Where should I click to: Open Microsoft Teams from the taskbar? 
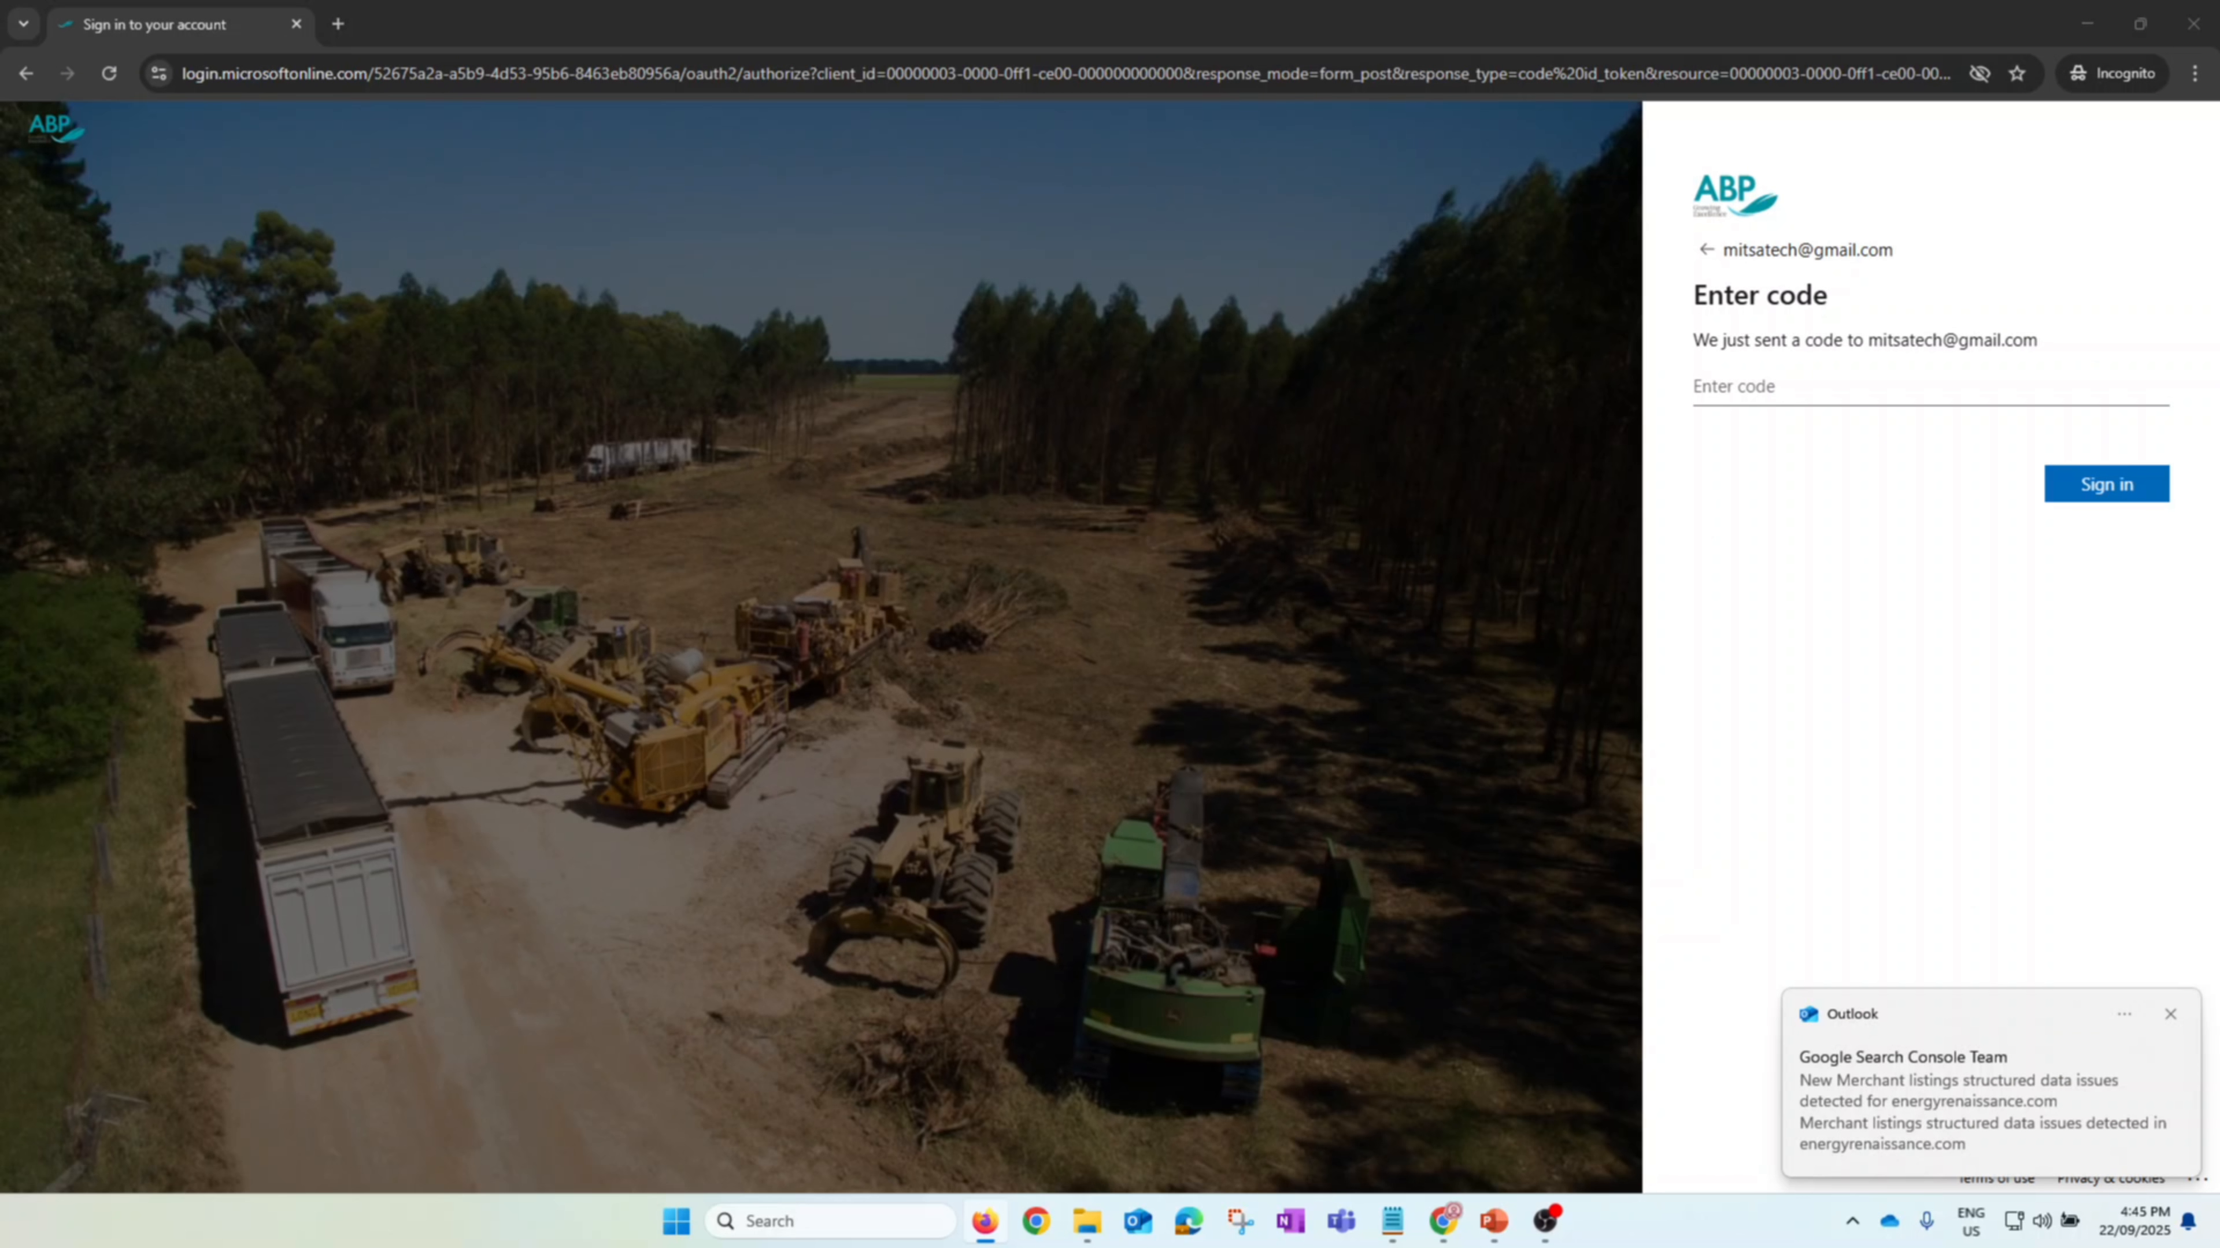pyautogui.click(x=1341, y=1220)
